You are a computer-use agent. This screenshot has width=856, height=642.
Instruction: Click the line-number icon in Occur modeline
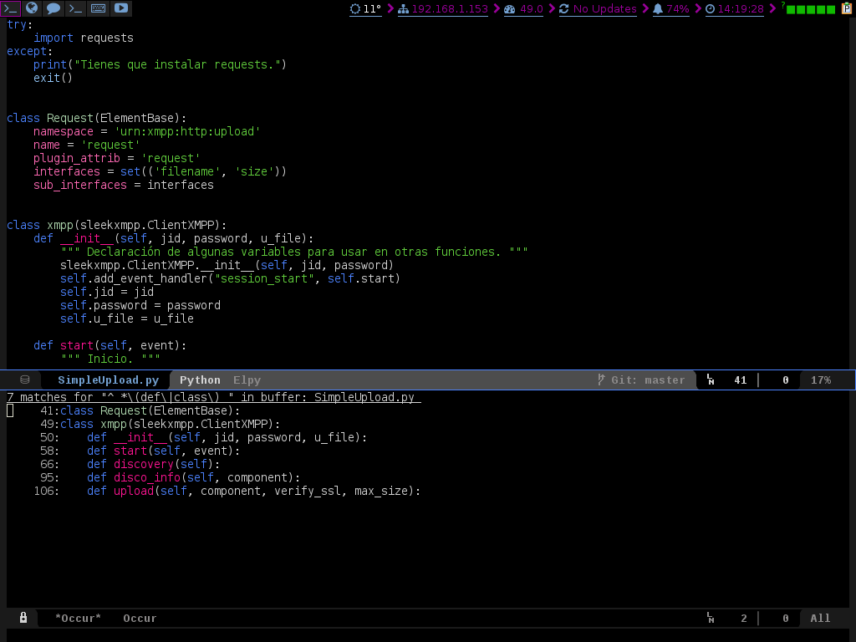[x=711, y=618]
